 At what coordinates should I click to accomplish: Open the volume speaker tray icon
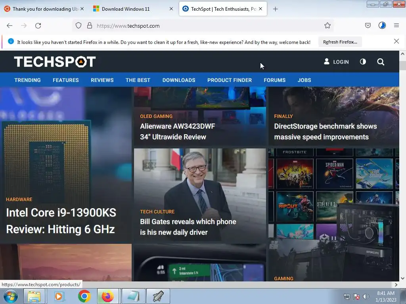pyautogui.click(x=366, y=297)
